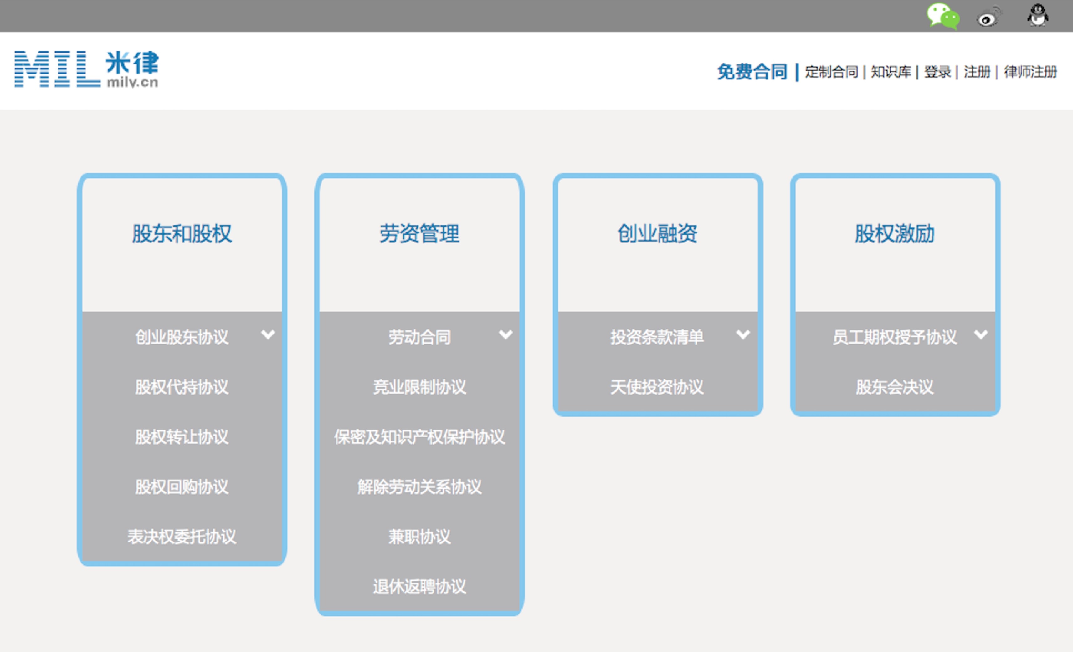Open the 律师注册 link
Image resolution: width=1073 pixels, height=652 pixels.
(1030, 72)
